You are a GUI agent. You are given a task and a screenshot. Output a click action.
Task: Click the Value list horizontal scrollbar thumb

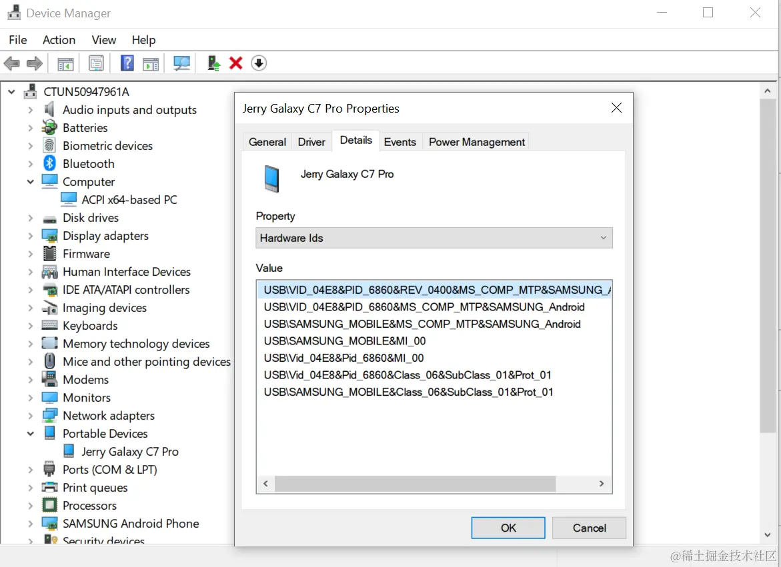[415, 484]
